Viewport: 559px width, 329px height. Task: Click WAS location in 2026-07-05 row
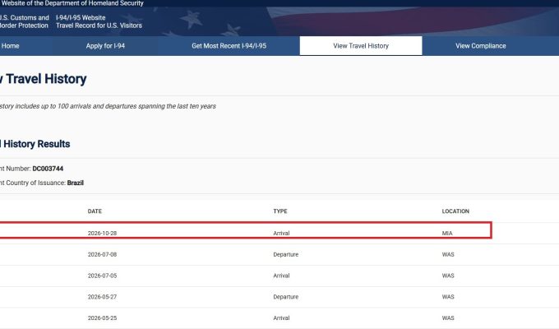(448, 276)
